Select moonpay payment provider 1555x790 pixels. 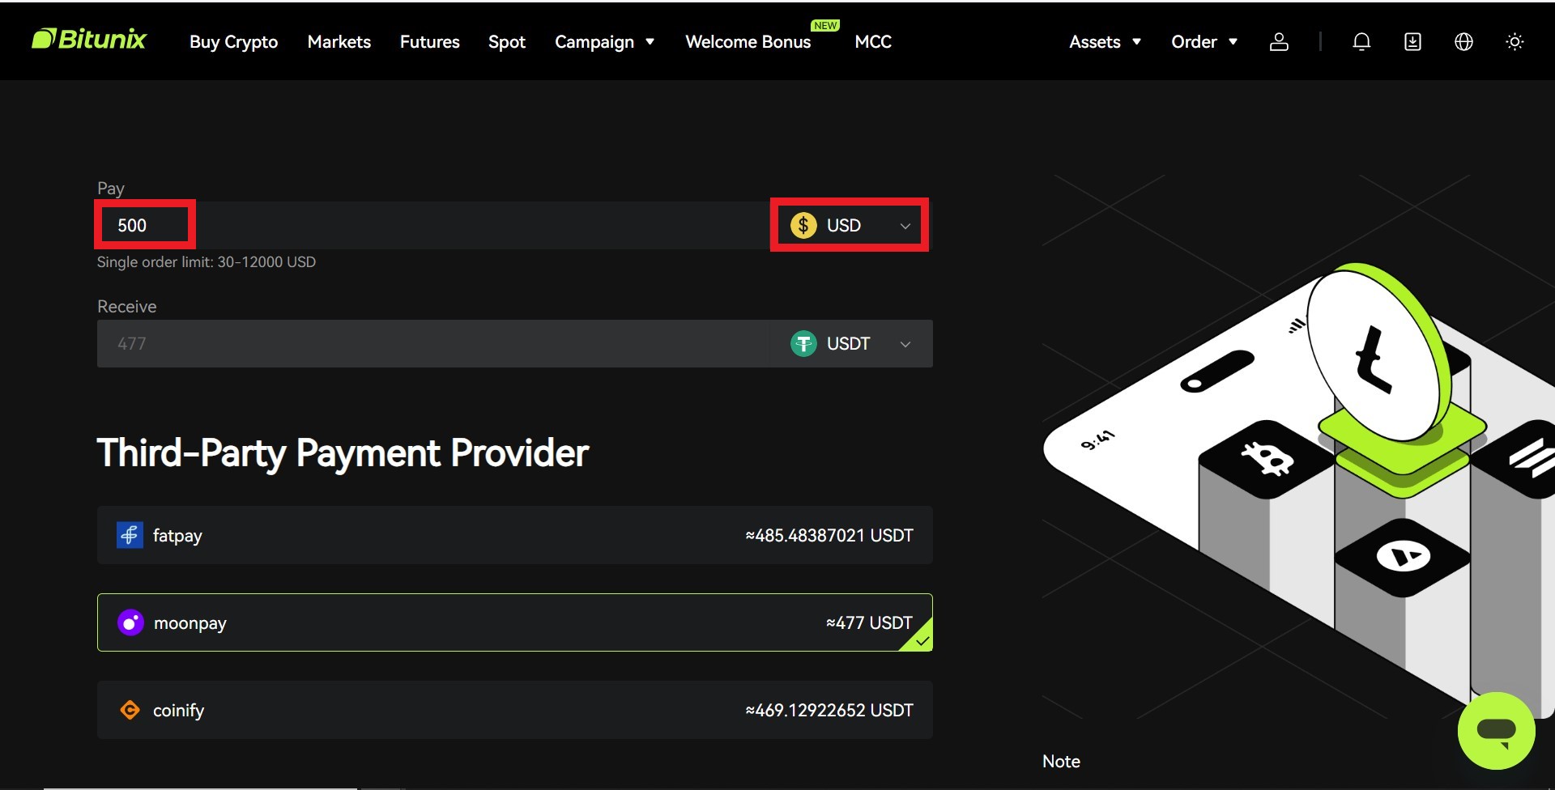pos(515,622)
